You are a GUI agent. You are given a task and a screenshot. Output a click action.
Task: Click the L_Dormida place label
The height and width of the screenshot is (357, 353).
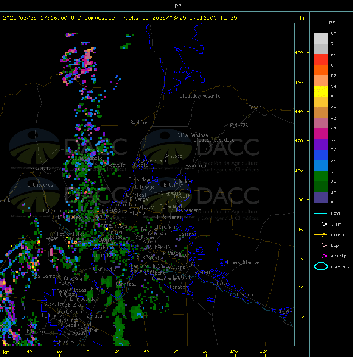point(241,295)
